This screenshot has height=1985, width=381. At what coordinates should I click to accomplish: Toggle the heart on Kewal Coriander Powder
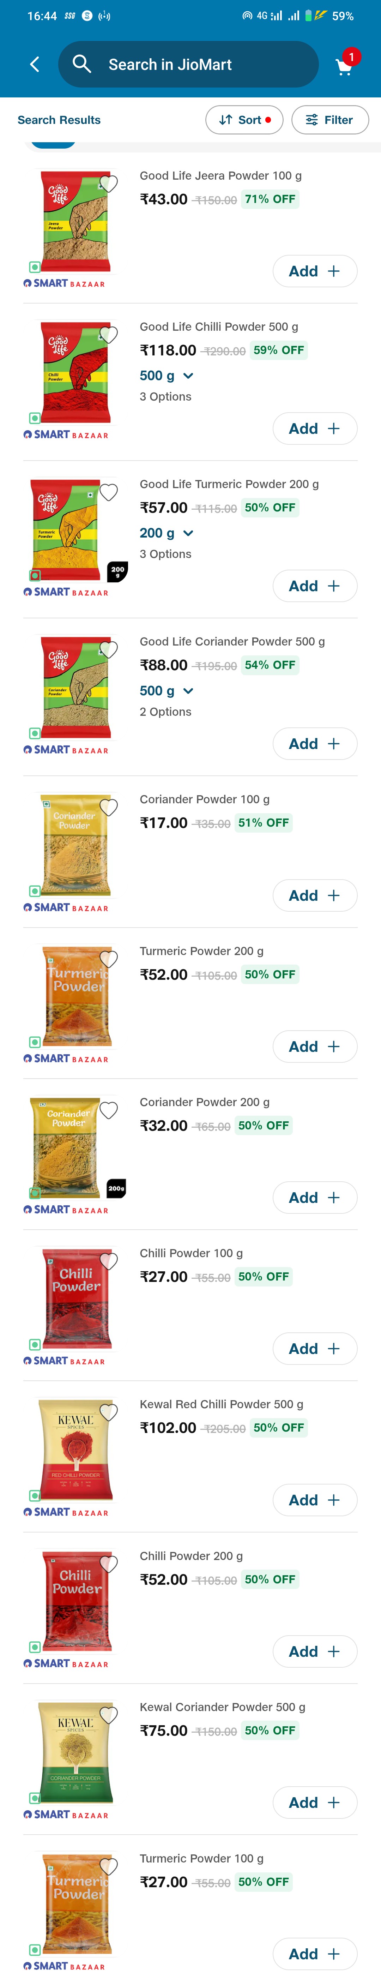(x=109, y=1715)
